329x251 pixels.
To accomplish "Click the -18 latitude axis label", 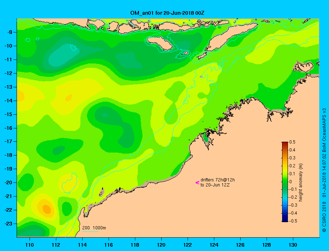I will pos(8,155).
